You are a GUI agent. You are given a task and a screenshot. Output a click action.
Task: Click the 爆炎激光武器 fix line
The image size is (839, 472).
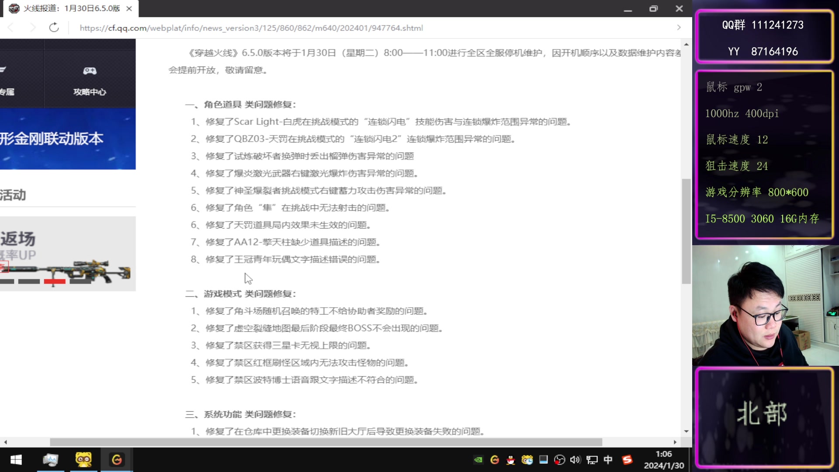point(305,174)
